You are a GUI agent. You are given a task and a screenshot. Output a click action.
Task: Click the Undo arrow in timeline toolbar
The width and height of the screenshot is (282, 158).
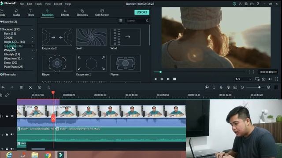[3, 87]
